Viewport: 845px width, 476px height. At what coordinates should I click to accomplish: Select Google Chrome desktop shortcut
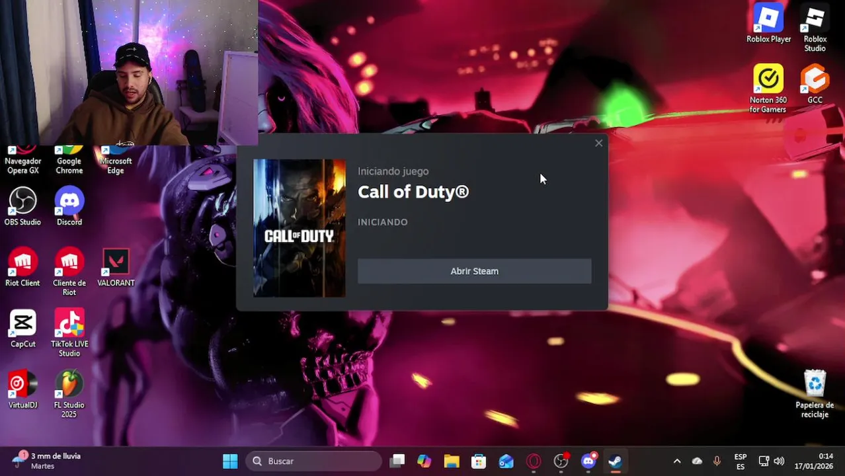click(69, 161)
